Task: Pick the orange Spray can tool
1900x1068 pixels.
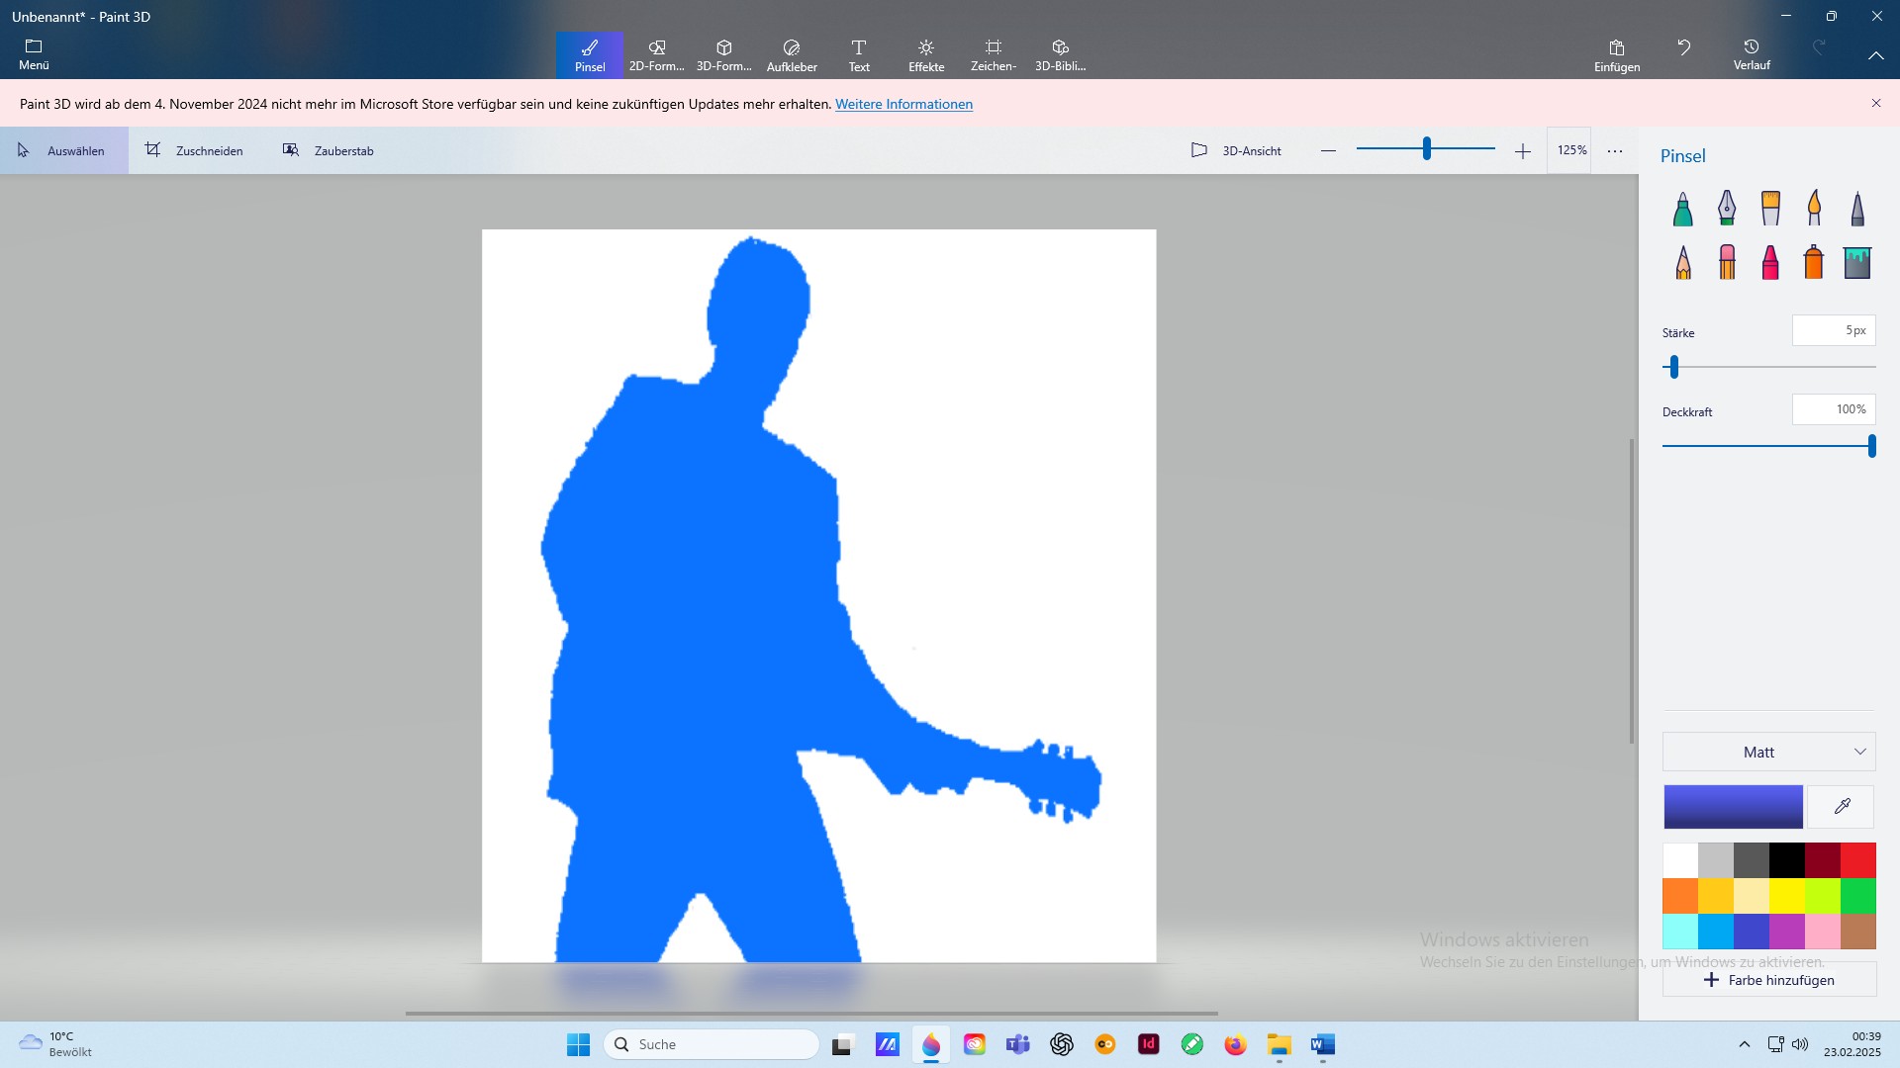Action: tap(1814, 263)
